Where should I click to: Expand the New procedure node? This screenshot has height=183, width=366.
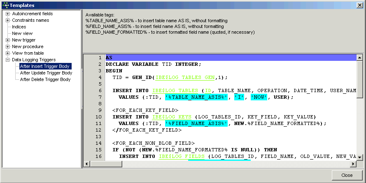[x=8, y=46]
